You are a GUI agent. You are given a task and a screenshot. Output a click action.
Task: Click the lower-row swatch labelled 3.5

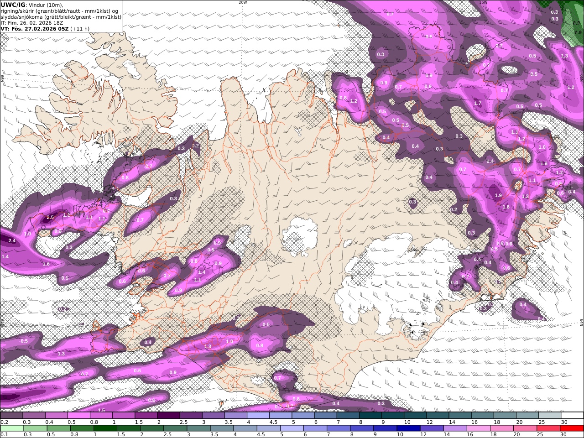(222, 428)
